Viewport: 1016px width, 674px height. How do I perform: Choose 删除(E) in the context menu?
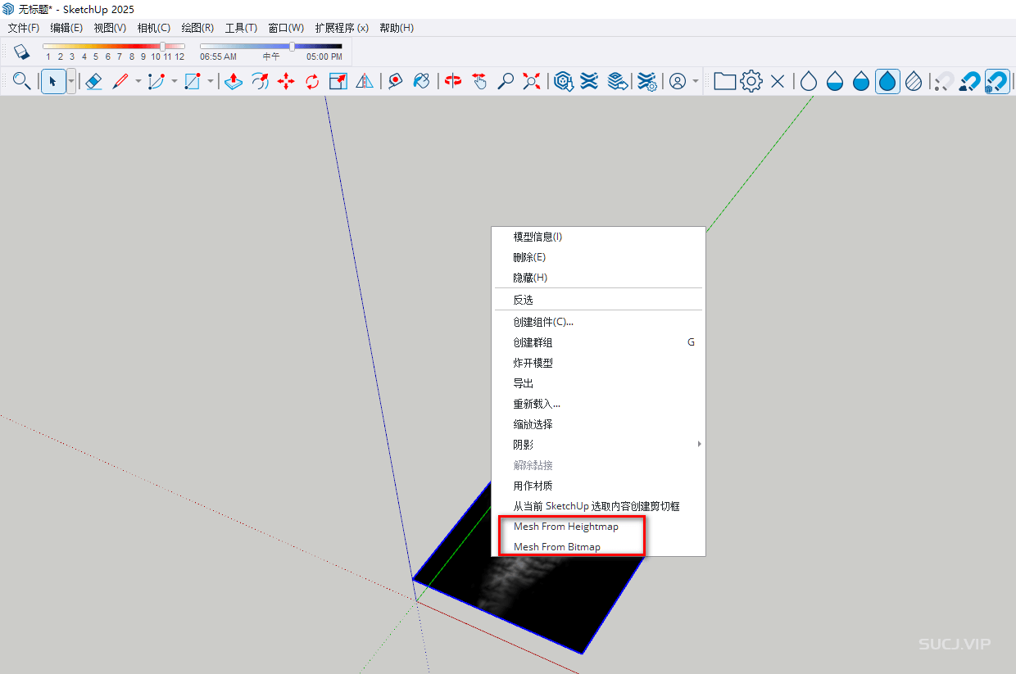pos(598,257)
